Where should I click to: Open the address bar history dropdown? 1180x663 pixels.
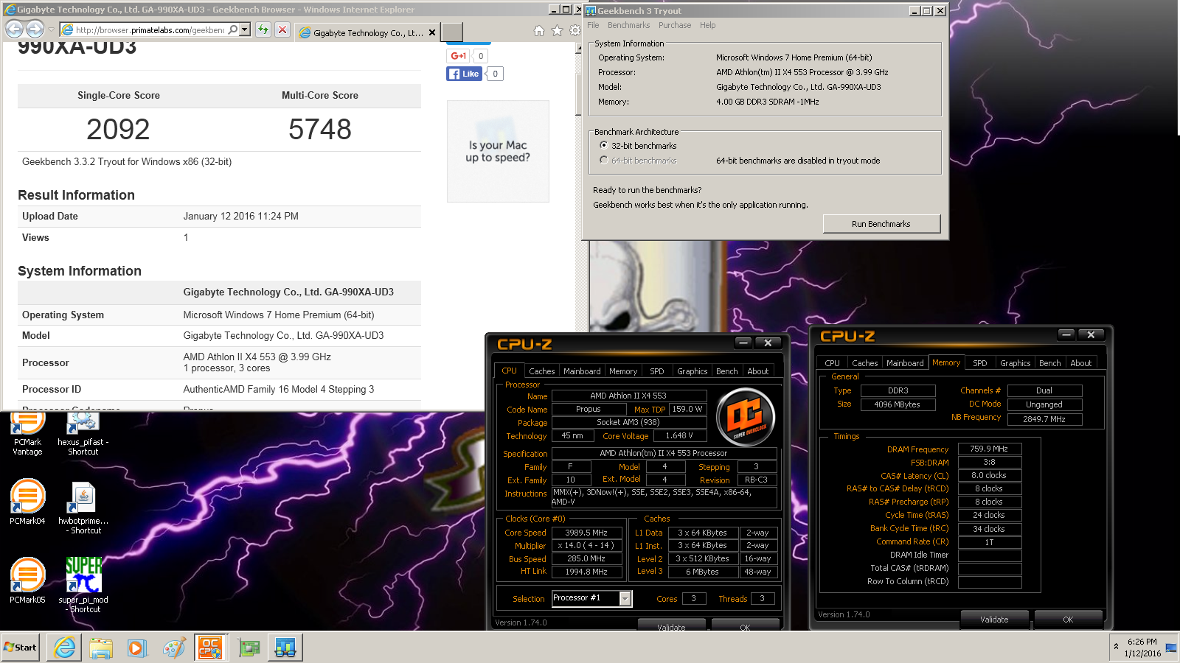[x=245, y=29]
